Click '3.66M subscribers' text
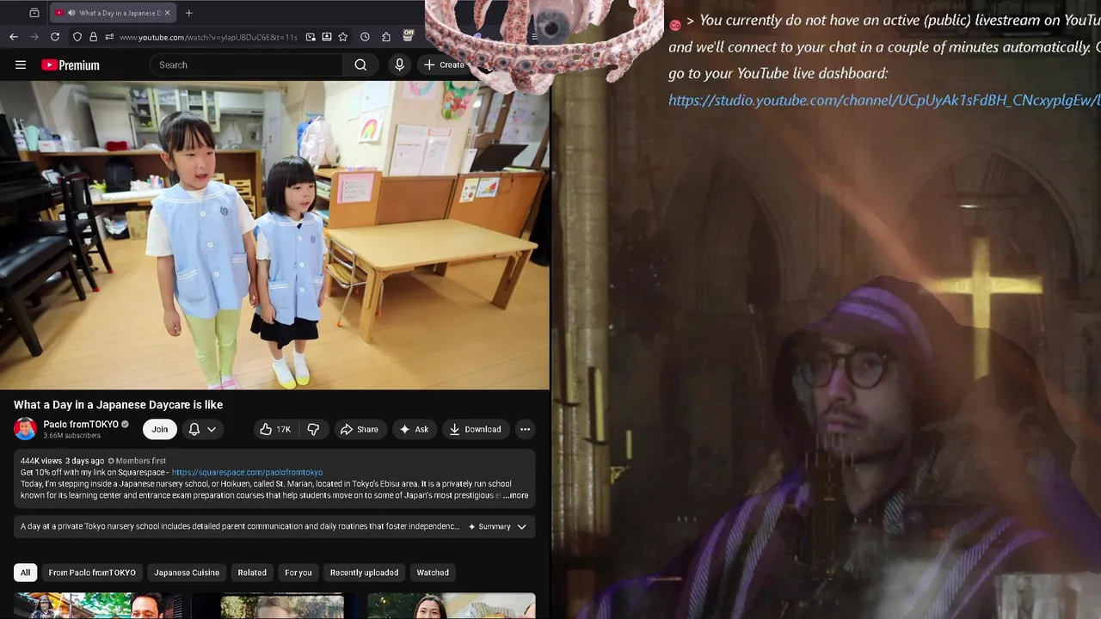 coord(72,436)
